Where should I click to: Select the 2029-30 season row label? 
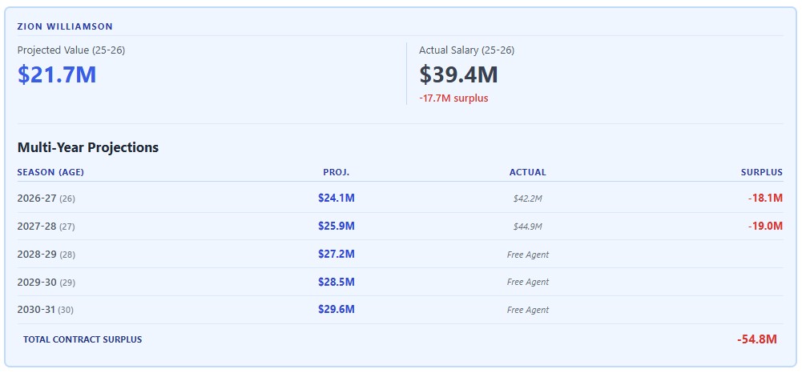[46, 283]
